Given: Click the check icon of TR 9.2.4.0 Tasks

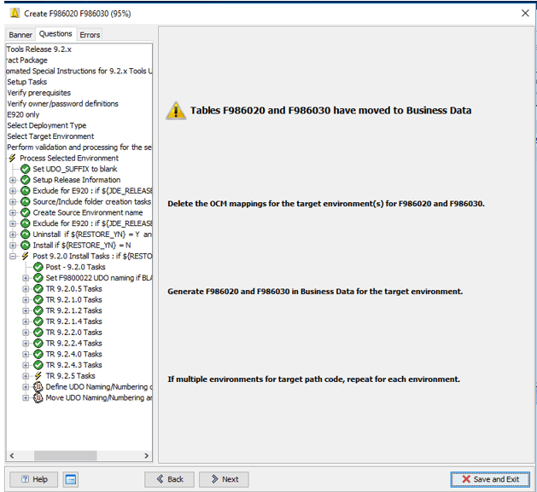Looking at the screenshot, I should coord(38,354).
